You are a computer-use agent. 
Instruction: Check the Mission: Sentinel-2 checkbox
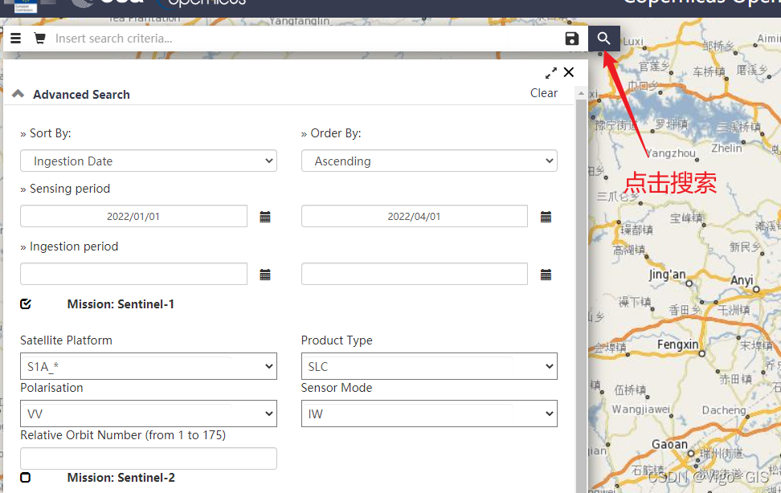(x=26, y=478)
